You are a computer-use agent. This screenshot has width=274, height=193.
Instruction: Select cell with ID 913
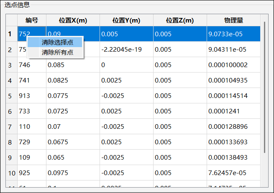click(32, 96)
